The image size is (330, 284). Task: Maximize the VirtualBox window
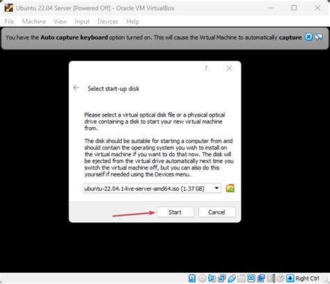click(x=294, y=8)
